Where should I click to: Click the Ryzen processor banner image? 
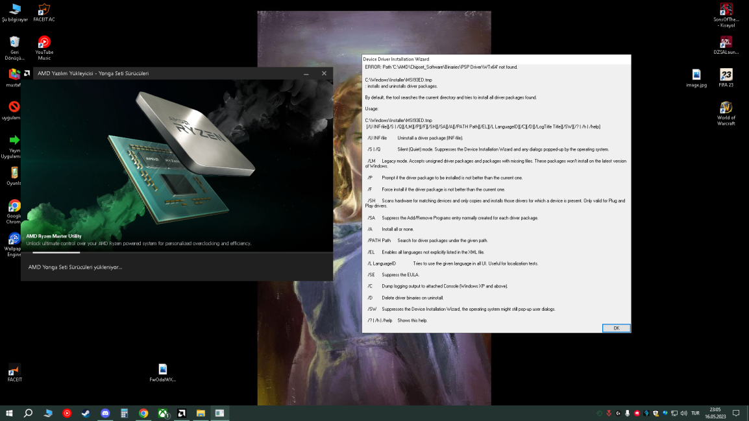pos(177,165)
